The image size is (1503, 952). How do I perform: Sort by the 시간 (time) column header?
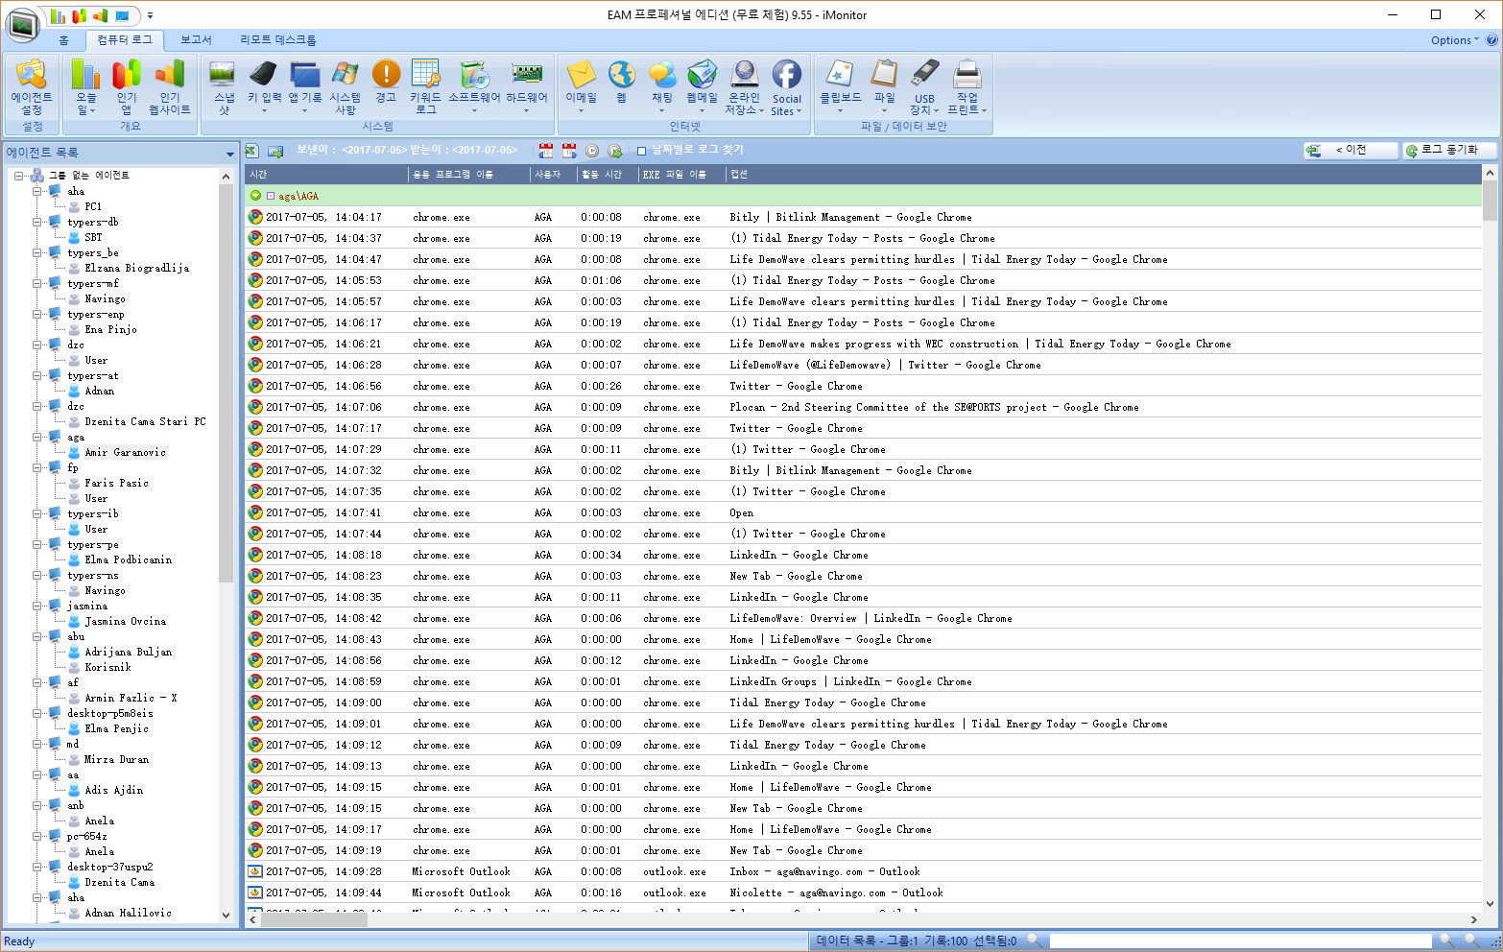tap(325, 174)
